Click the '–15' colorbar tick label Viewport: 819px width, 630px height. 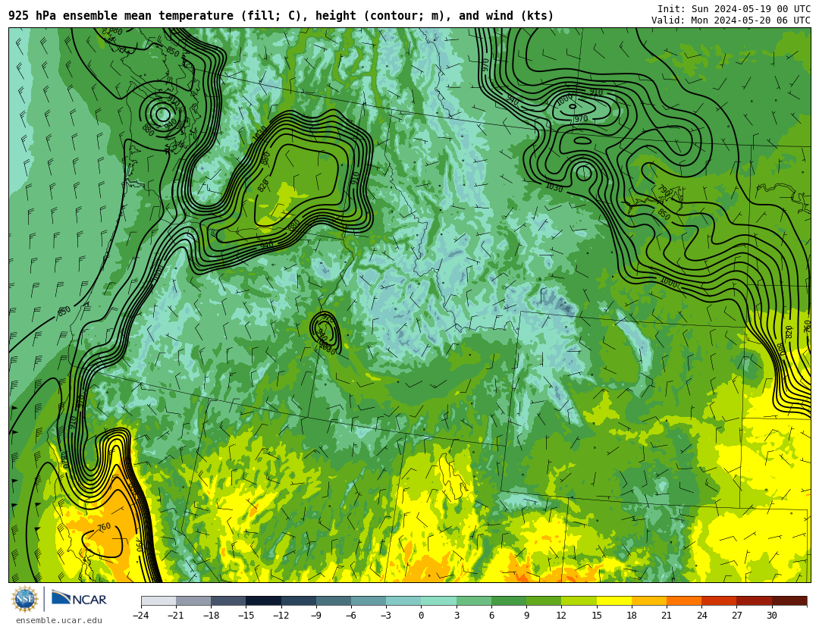246,616
